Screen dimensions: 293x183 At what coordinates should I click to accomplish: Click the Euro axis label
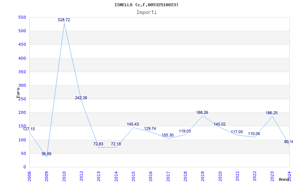[18, 93]
